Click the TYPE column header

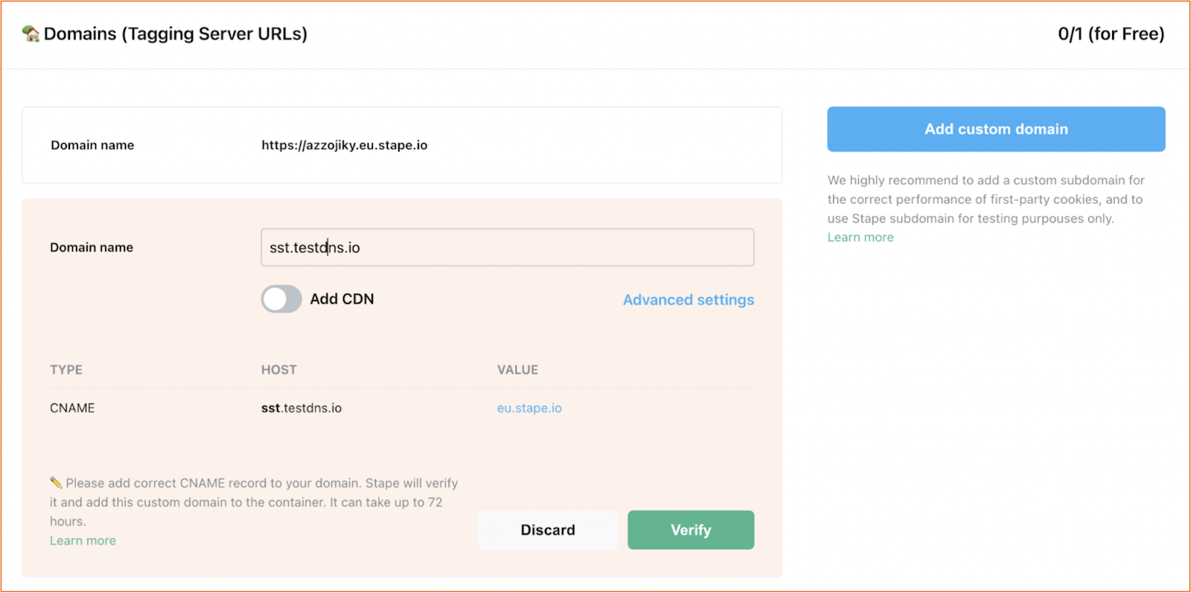[66, 370]
